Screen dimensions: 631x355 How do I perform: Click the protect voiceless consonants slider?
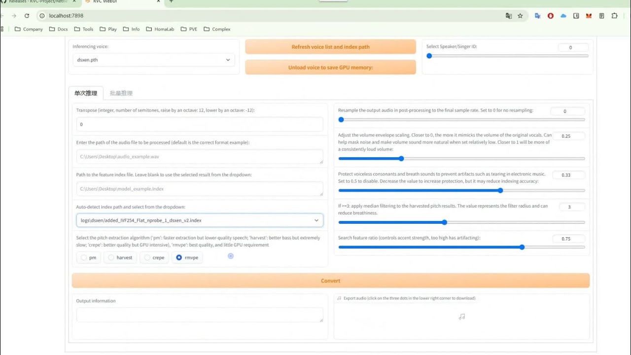(461, 190)
